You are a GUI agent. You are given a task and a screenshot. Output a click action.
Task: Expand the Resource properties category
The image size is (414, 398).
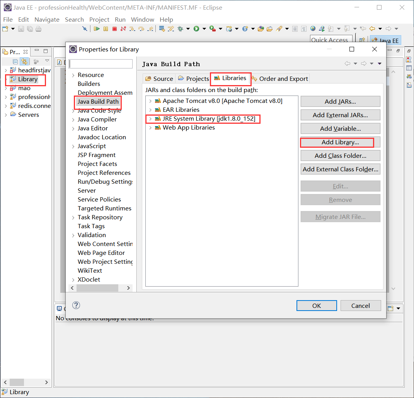(x=73, y=75)
